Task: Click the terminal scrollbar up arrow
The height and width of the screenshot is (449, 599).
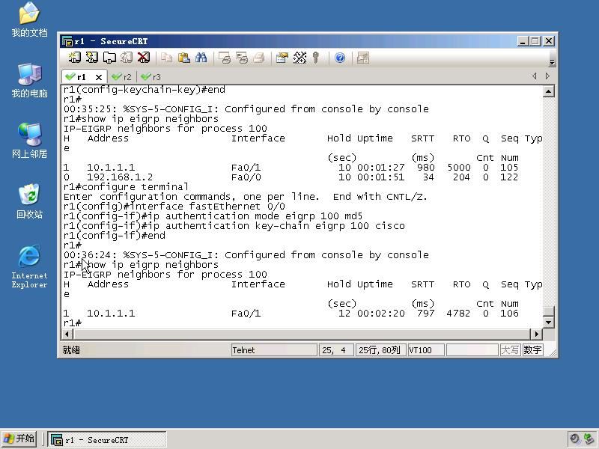Action: pyautogui.click(x=549, y=91)
